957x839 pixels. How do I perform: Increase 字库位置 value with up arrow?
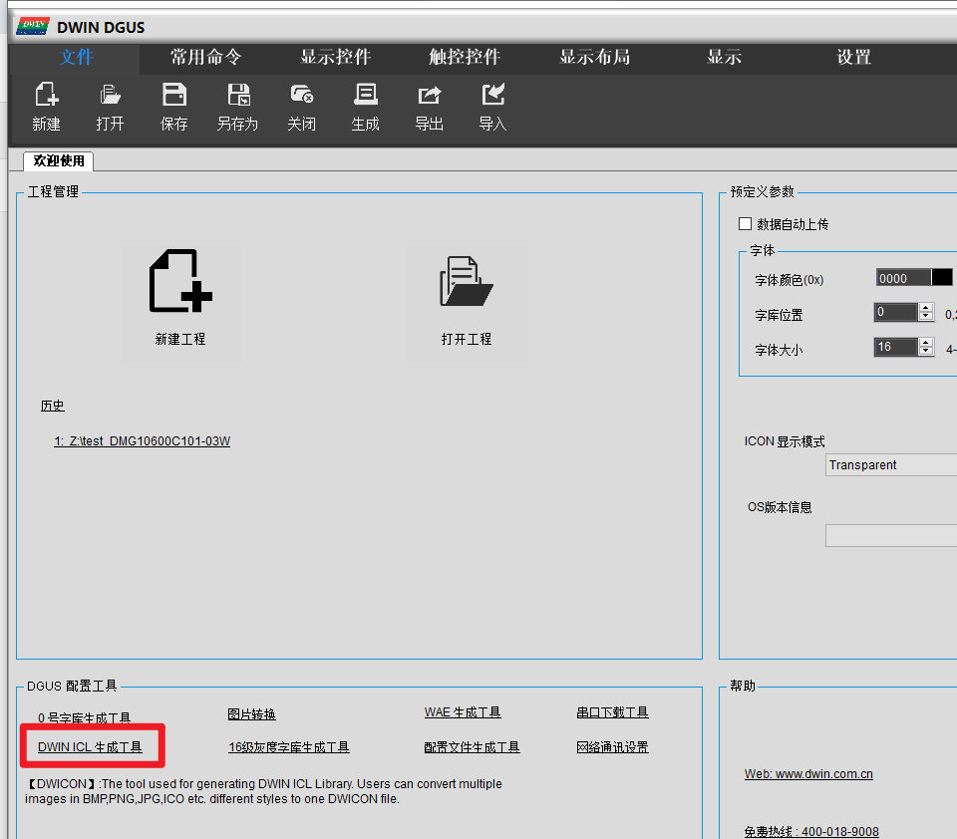(x=926, y=308)
